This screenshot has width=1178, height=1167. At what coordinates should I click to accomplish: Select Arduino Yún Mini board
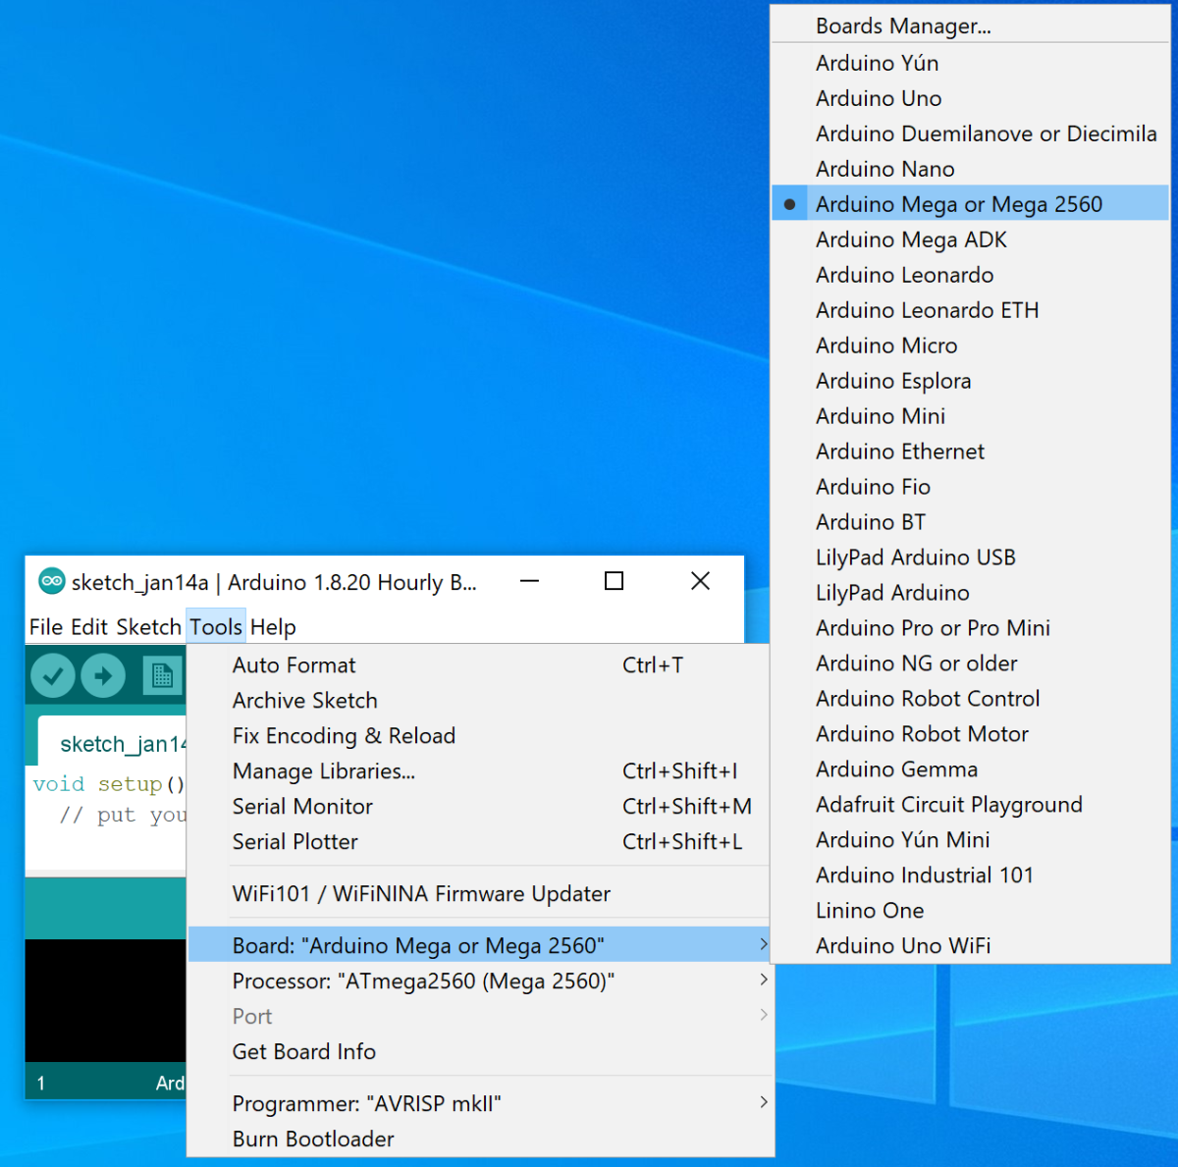tap(970, 840)
